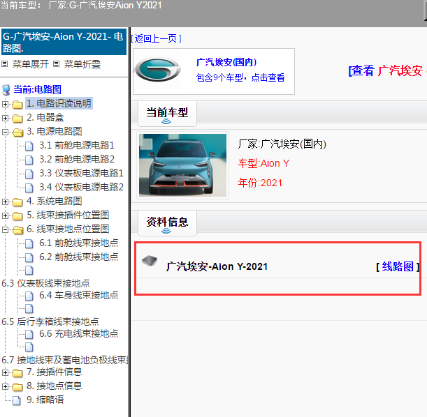Open the 当前车型 tab
Image resolution: width=427 pixels, height=417 pixels.
[167, 114]
